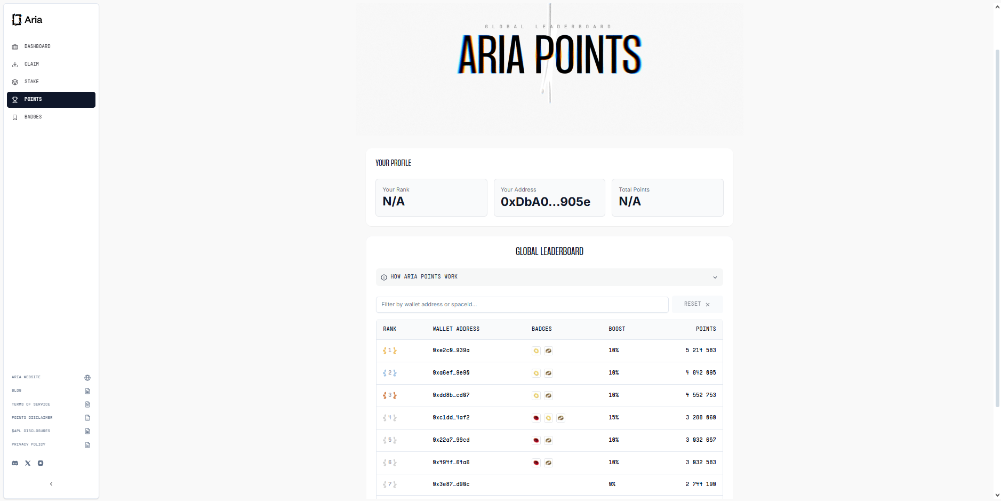Click the wallet address filter field
The image size is (1001, 501).
(x=522, y=305)
